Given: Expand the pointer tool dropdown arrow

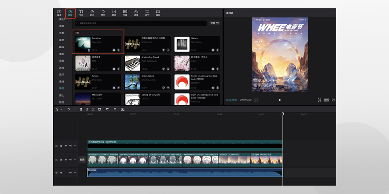Looking at the screenshot, I should tap(61, 109).
